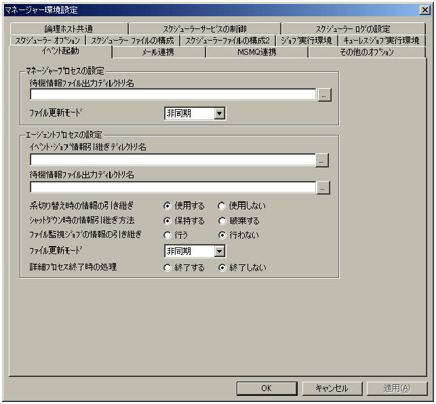Screen dimensions: 436x404
Task: Switch to ジョブ実行環境 tab
Action: click(x=306, y=40)
